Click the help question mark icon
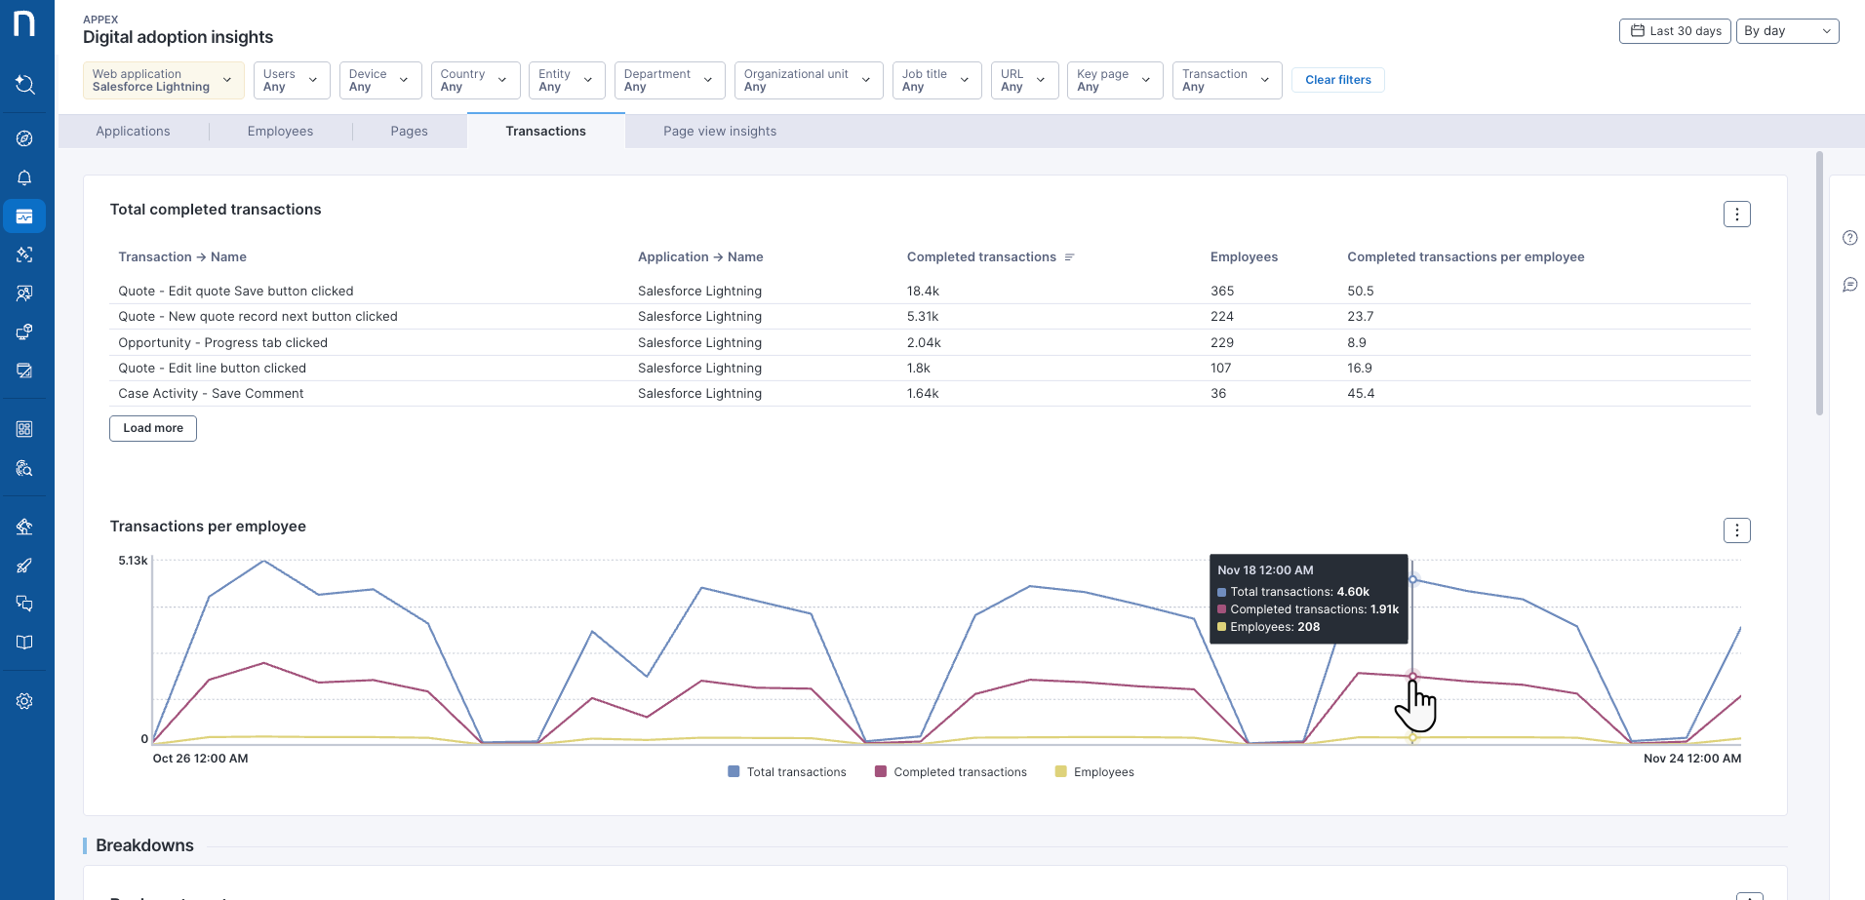Viewport: 1865px width, 900px height. (x=1849, y=238)
